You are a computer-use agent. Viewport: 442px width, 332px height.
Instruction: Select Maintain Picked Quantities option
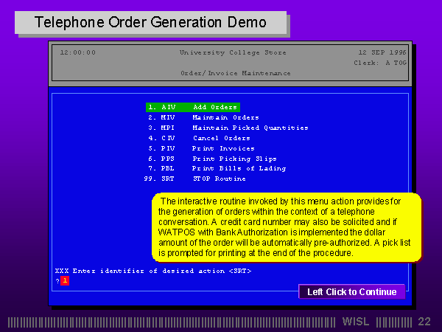point(227,128)
